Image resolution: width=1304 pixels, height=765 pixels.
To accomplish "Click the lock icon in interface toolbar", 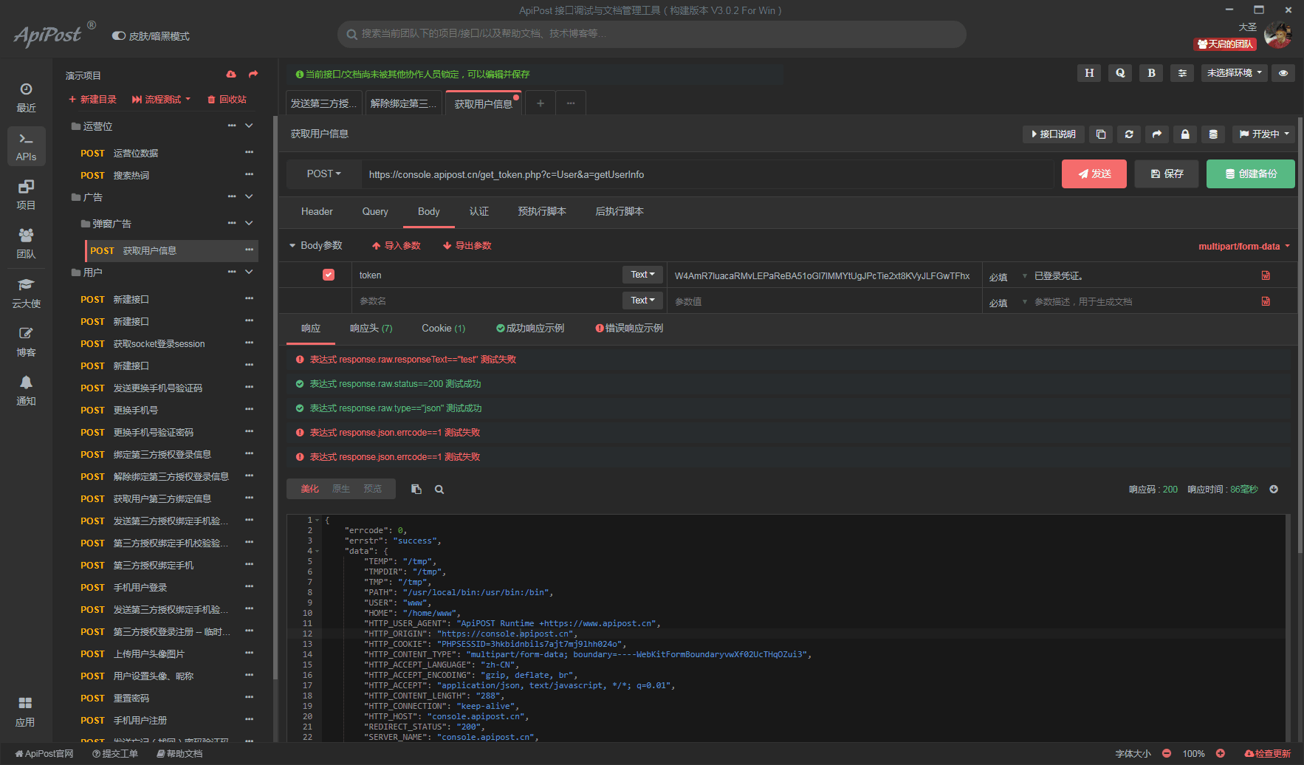I will [1185, 134].
